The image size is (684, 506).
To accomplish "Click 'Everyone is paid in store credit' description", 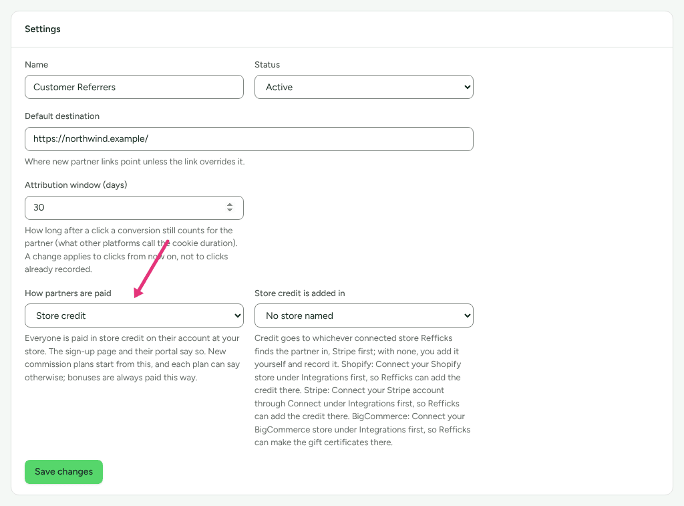I will (x=132, y=358).
